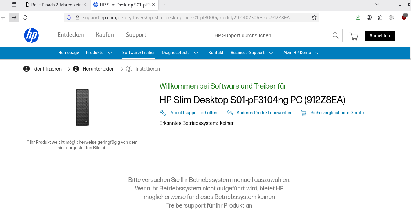This screenshot has height=221, width=411.
Task: Go back to the previous page
Action: pos(3,17)
